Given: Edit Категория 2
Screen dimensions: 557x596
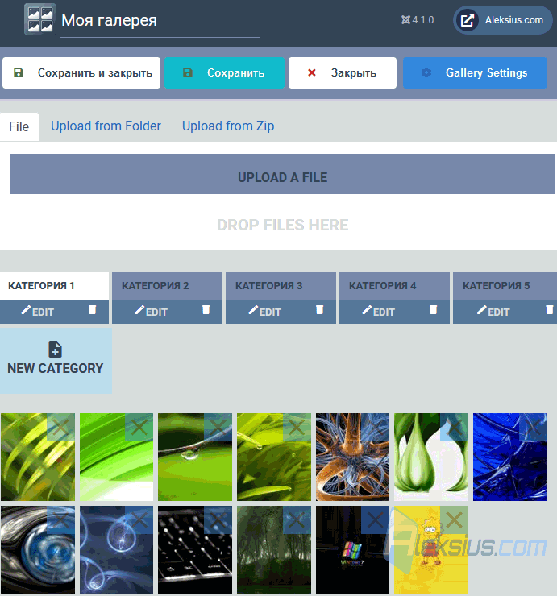Looking at the screenshot, I should (152, 312).
